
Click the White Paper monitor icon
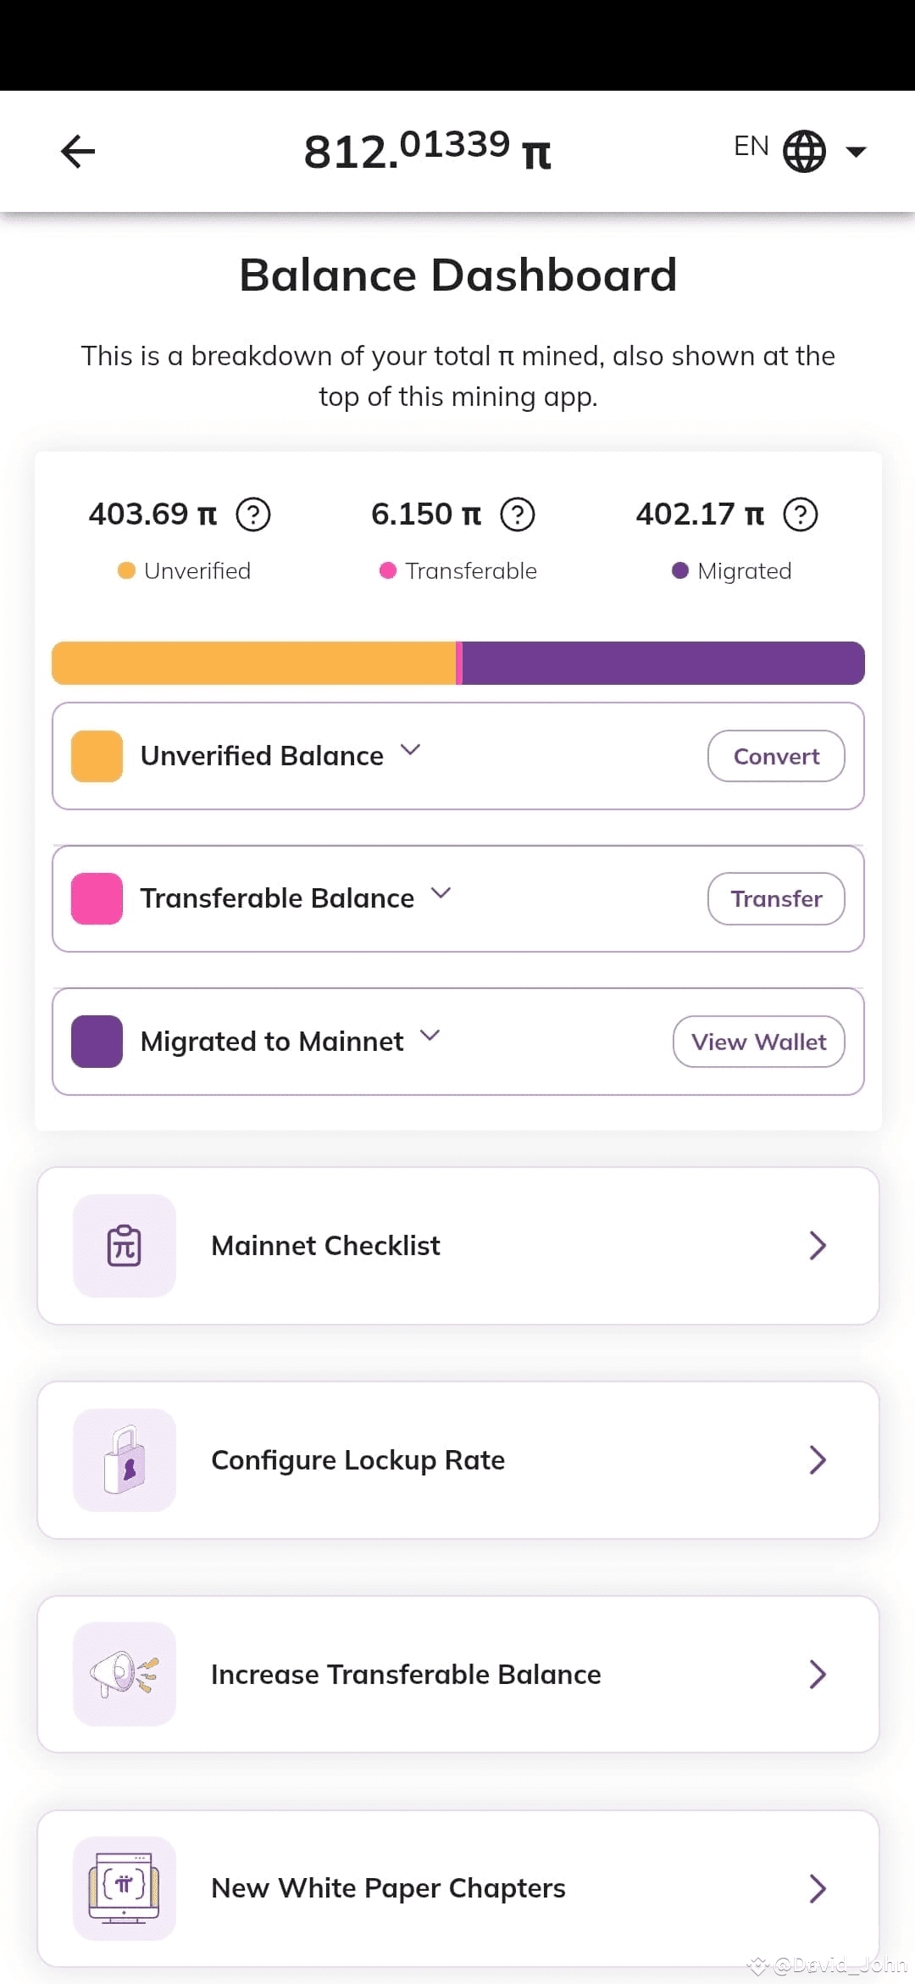click(x=125, y=1888)
